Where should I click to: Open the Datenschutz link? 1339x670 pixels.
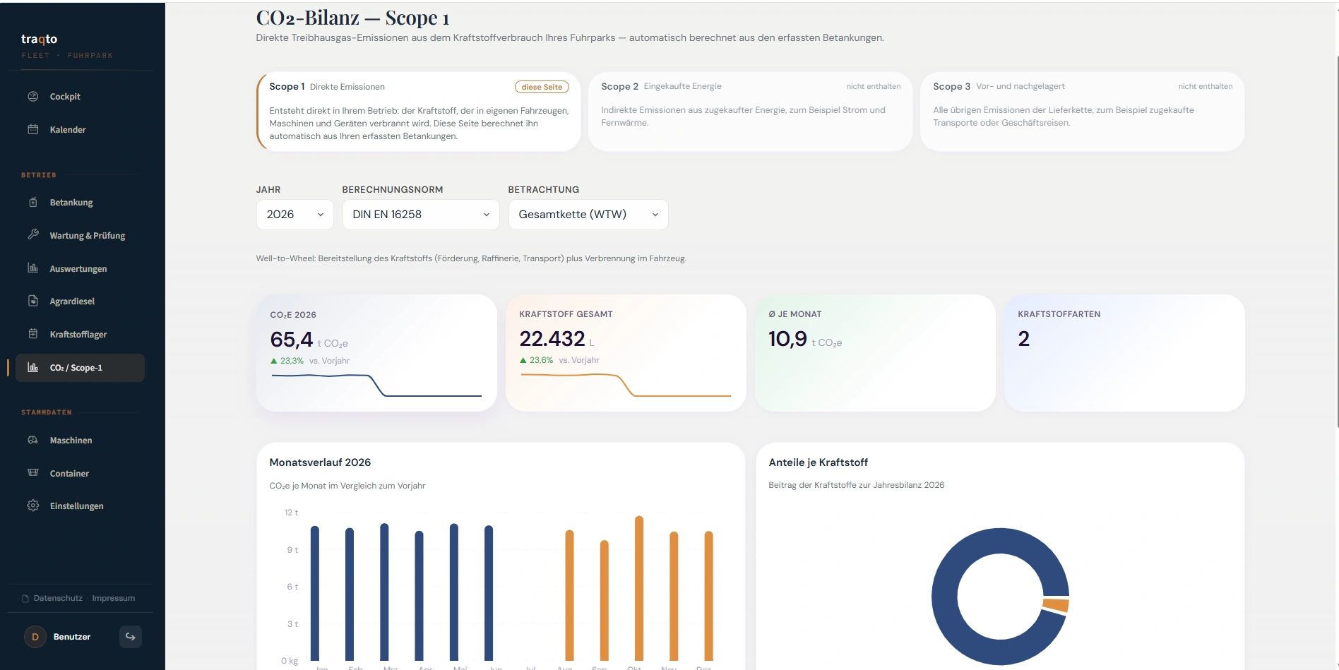(x=58, y=598)
